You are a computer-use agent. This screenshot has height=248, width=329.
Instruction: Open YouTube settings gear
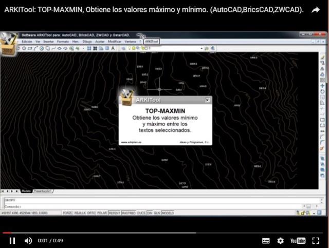pyautogui.click(x=280, y=240)
